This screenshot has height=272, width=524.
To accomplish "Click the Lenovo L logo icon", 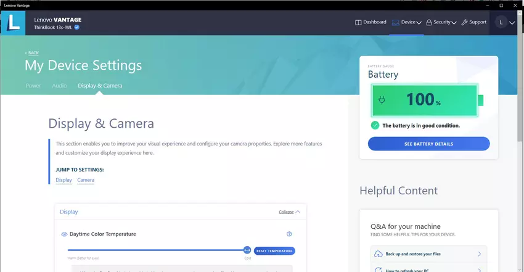I will [12, 23].
